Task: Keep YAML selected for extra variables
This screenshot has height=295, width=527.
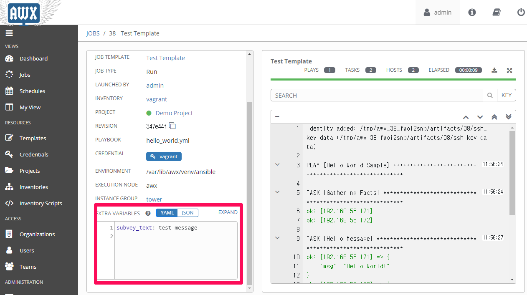Action: point(167,212)
